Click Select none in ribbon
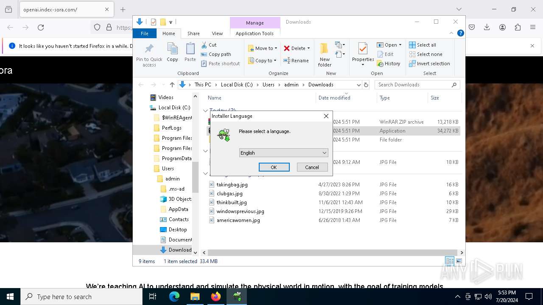 point(425,54)
